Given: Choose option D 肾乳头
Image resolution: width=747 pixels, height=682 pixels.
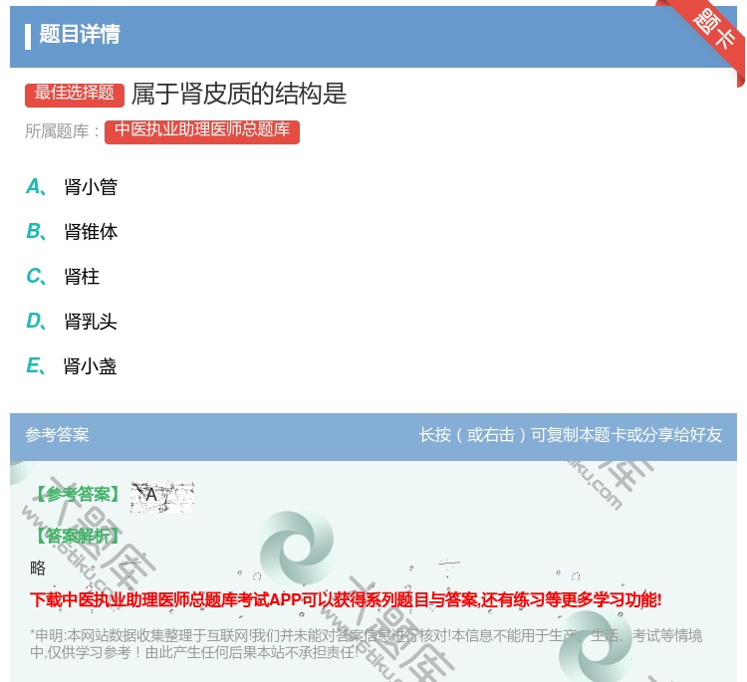Looking at the screenshot, I should pyautogui.click(x=72, y=321).
